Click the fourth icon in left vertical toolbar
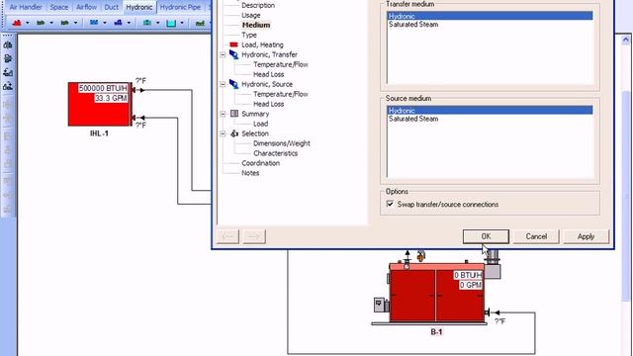 [x=8, y=86]
